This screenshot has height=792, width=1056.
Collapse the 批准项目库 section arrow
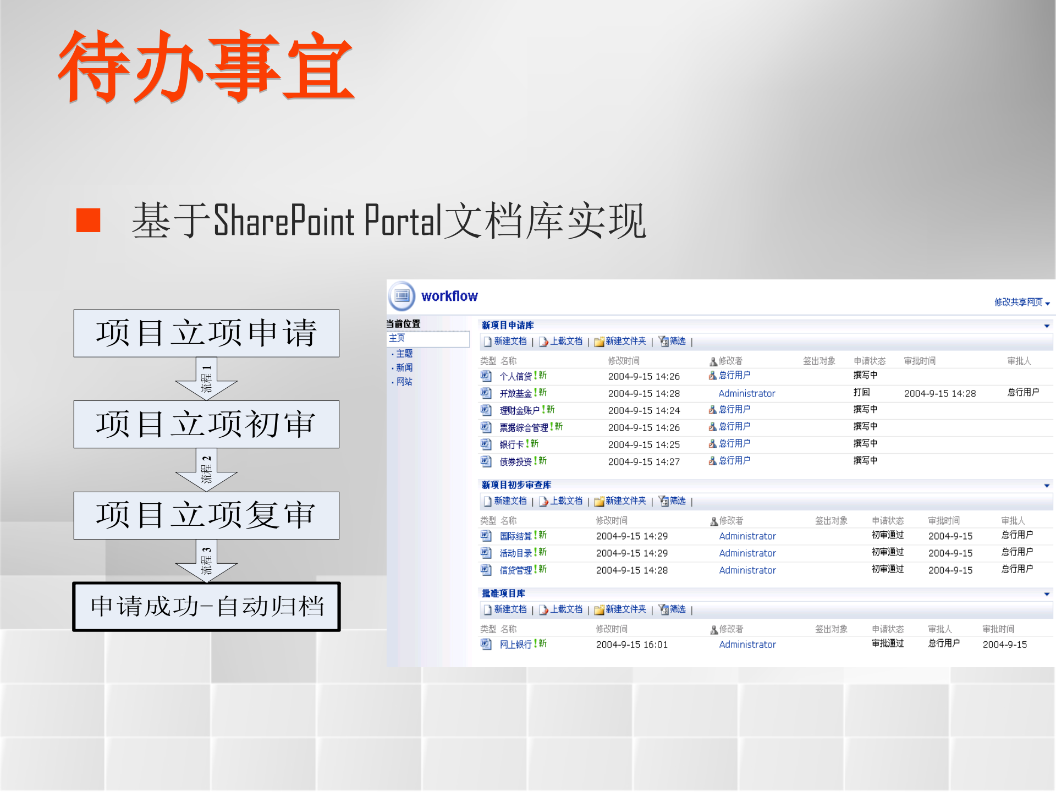1046,593
